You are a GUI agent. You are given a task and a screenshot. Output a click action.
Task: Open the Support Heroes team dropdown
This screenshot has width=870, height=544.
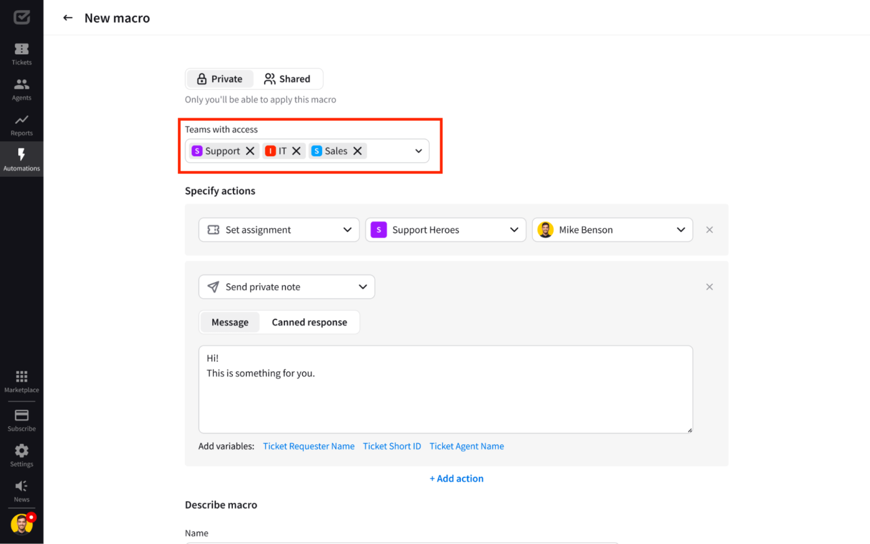(446, 229)
